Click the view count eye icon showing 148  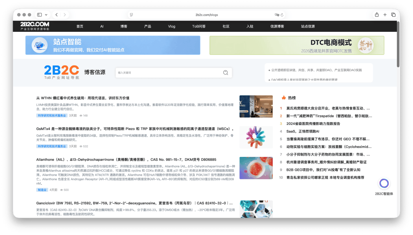81,116
